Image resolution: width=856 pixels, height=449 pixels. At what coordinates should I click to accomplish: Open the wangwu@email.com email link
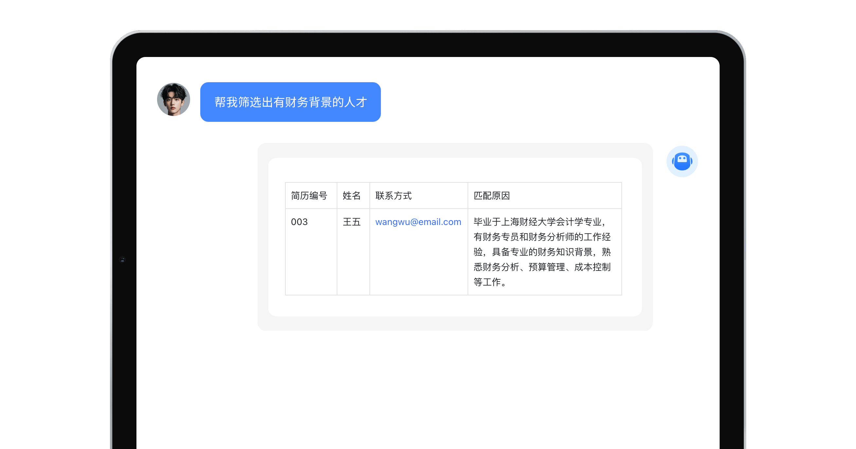pos(418,222)
